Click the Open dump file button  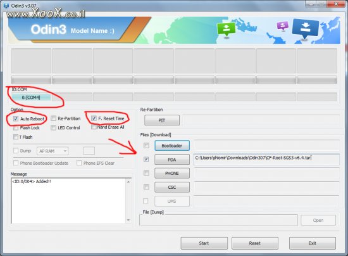(318, 221)
